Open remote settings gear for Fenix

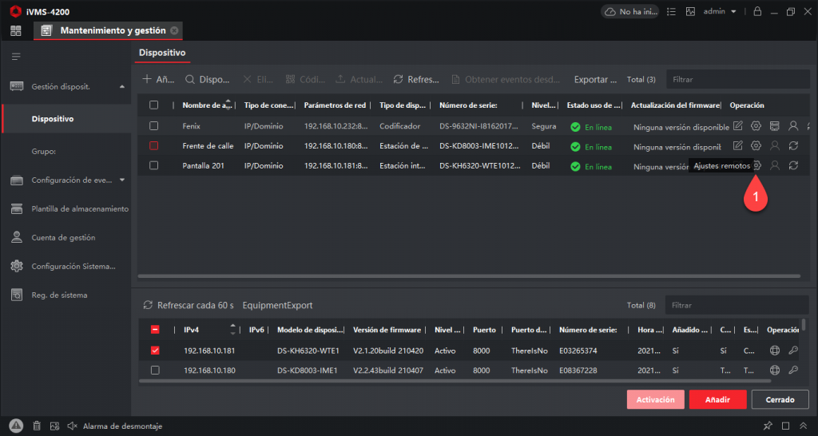[756, 125]
